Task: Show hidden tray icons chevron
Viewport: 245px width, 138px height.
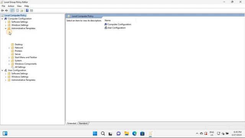Action: coord(197,133)
